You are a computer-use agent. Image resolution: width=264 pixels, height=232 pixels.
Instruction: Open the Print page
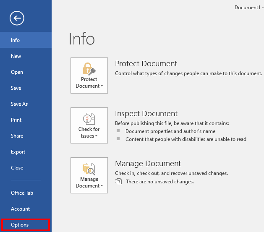click(26, 120)
